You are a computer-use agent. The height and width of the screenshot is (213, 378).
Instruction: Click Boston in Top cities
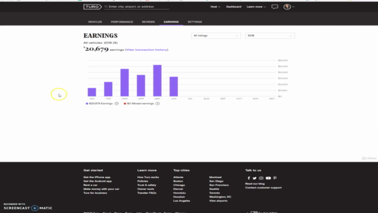pos(178,181)
